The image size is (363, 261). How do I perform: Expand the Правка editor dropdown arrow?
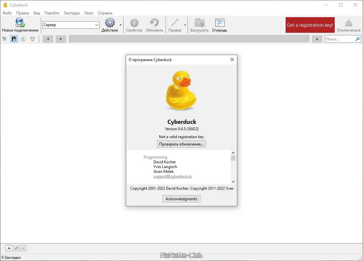point(185,25)
